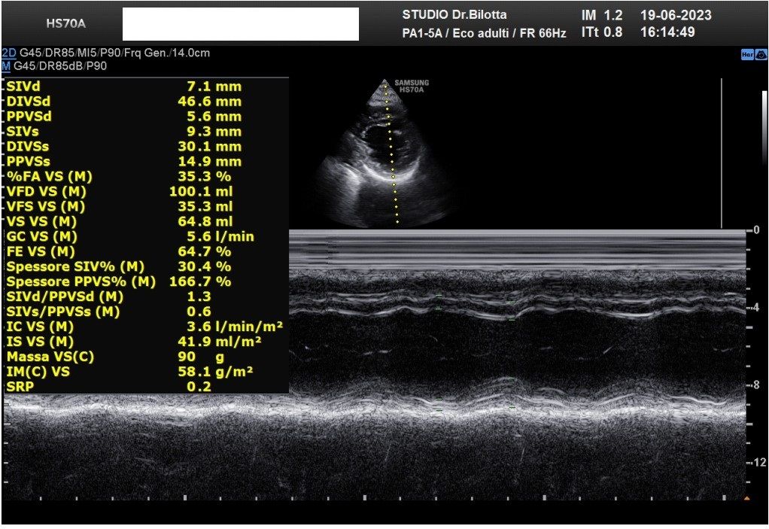
Task: Click the probe orientation icon beside Har
Action: pos(761,54)
